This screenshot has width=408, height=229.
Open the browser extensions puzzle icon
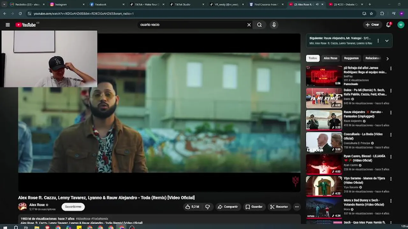pyautogui.click(x=382, y=14)
